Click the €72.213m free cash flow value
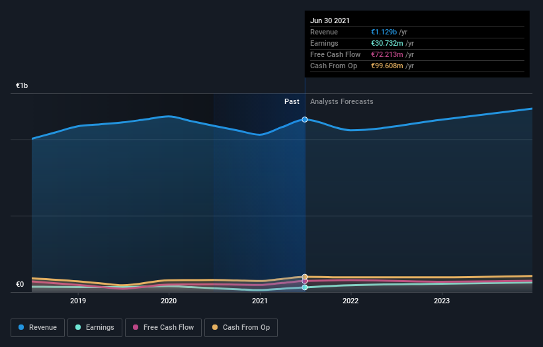The image size is (543, 347). 387,54
